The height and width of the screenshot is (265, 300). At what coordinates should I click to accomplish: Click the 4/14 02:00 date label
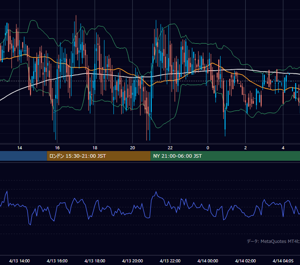click(245, 261)
